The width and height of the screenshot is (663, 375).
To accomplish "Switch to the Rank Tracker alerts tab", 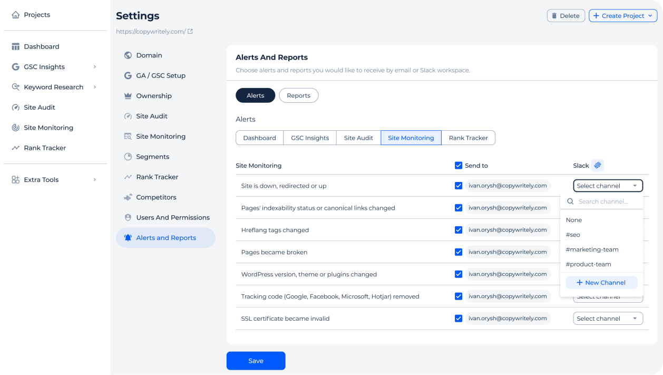I will 468,138.
